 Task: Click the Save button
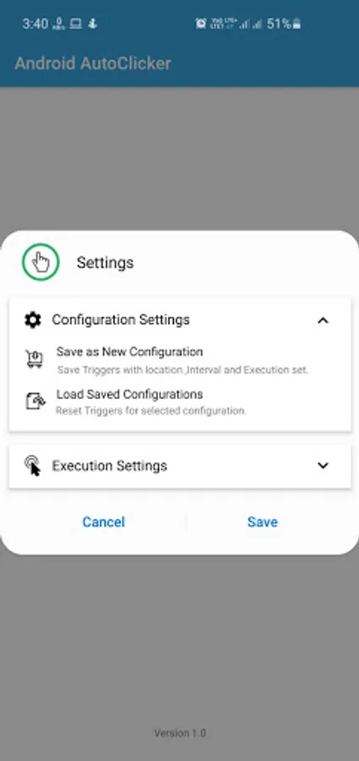263,522
